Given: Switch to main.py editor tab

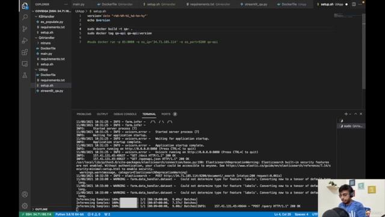Looking at the screenshot, I should (x=79, y=4).
